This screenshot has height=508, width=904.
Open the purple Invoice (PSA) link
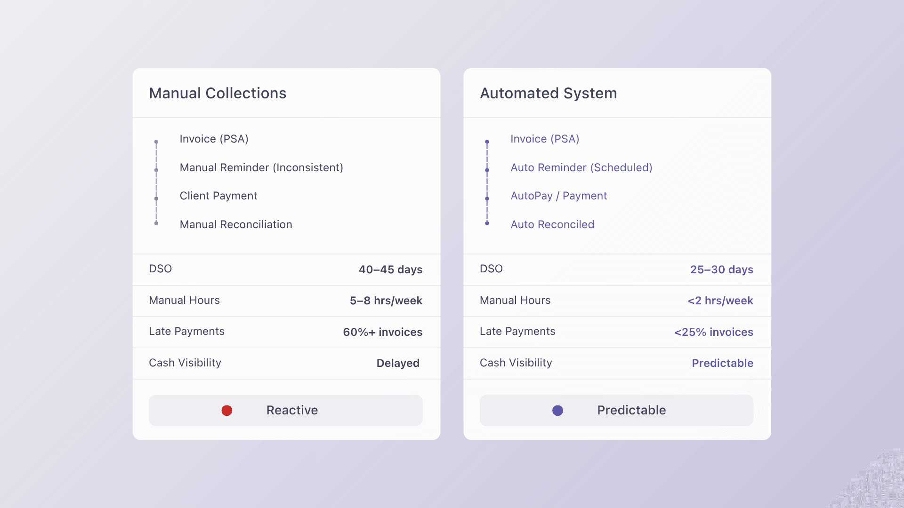[x=545, y=139]
